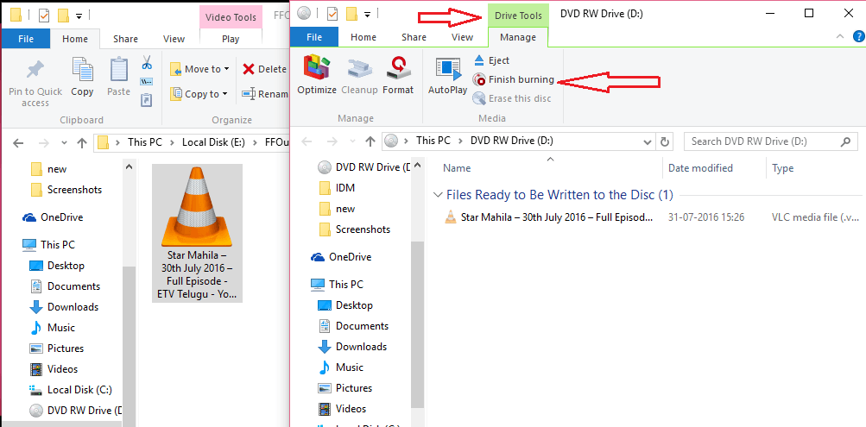Collapse Files Ready to Be Written group

click(438, 195)
